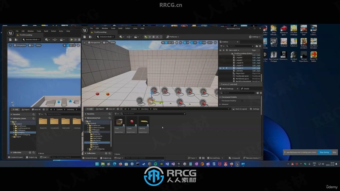Click Show button in front viewport
The height and width of the screenshot is (191, 340).
click(x=113, y=42)
